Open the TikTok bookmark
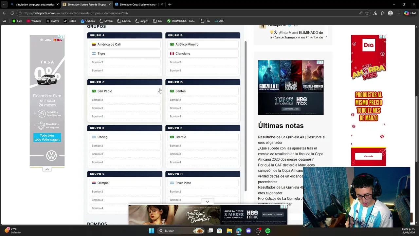419x236 pixels. (x=70, y=21)
